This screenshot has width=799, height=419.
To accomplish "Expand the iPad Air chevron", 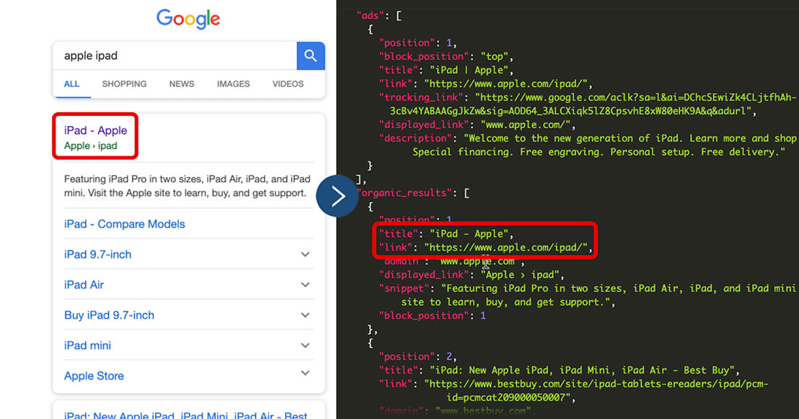I will tap(305, 284).
